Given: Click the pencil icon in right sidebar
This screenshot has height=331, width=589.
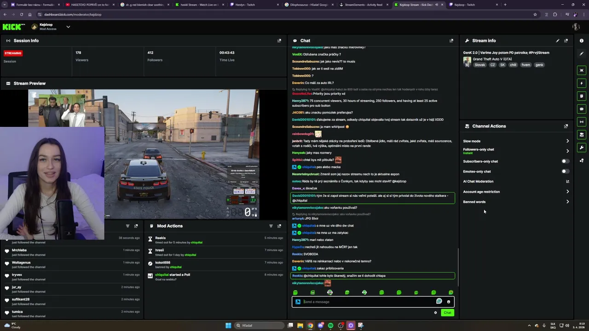Looking at the screenshot, I should pyautogui.click(x=582, y=53).
